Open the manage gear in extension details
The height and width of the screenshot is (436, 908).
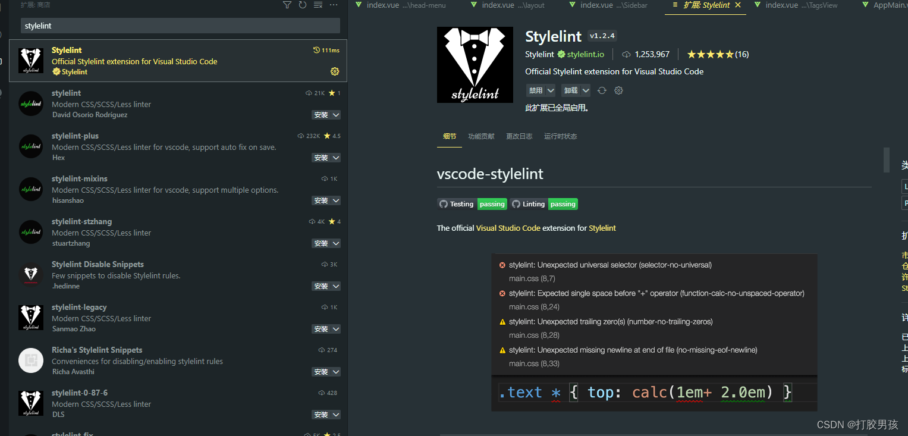coord(618,90)
